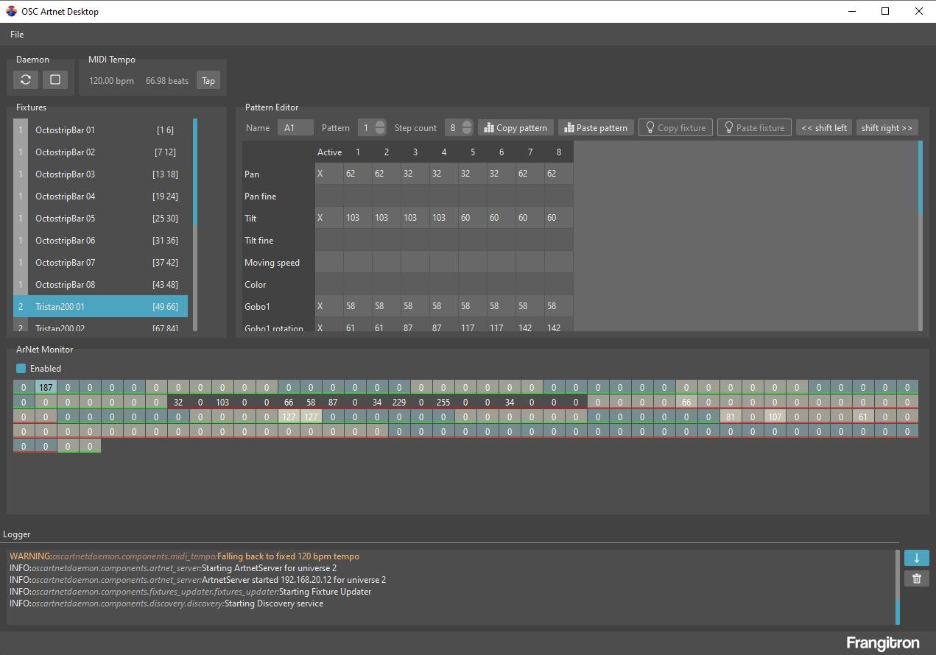This screenshot has width=936, height=655.
Task: Clear the log with the trash icon
Action: pyautogui.click(x=916, y=578)
